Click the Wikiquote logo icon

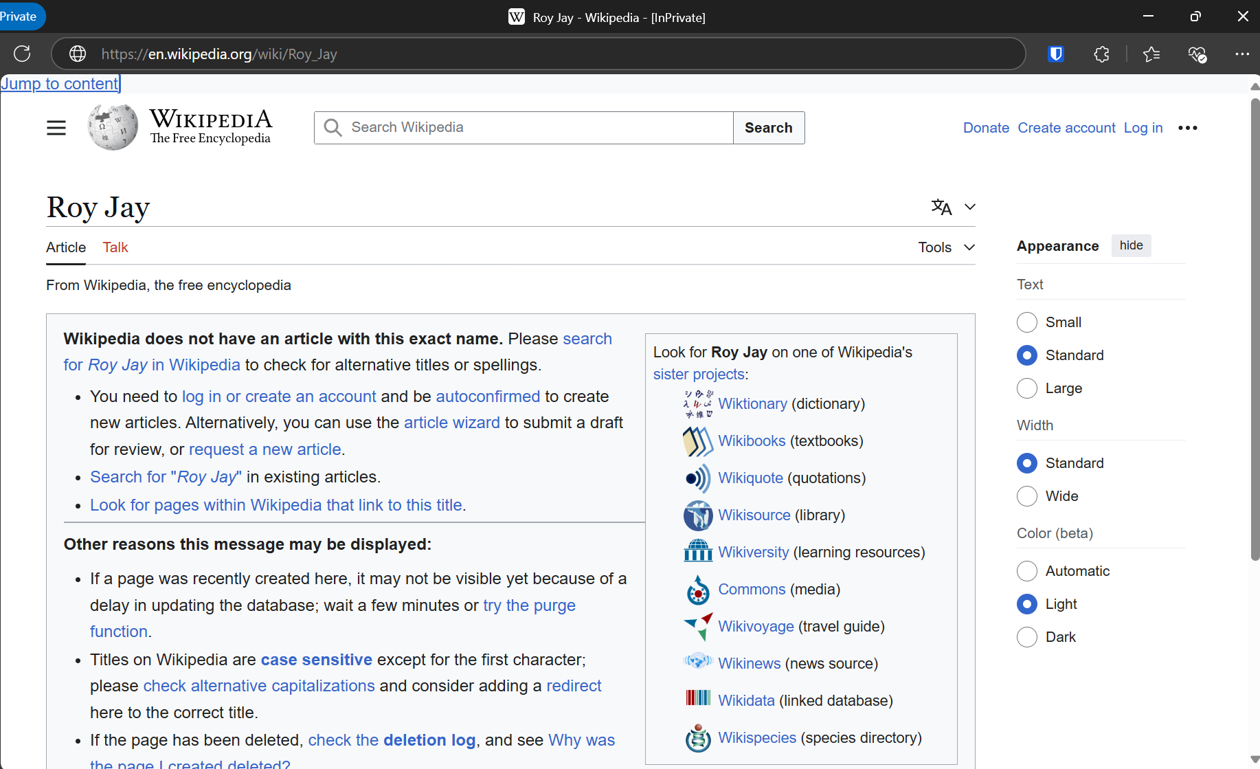pos(698,478)
